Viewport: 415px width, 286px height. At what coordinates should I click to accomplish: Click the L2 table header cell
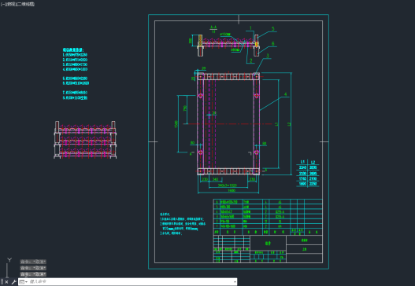[x=313, y=162]
